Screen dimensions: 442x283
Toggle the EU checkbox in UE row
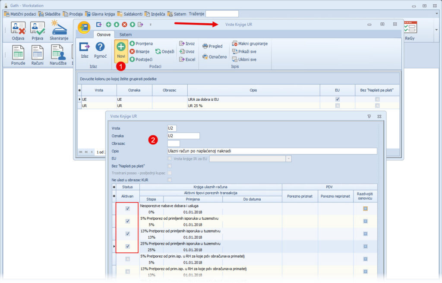pos(337,99)
